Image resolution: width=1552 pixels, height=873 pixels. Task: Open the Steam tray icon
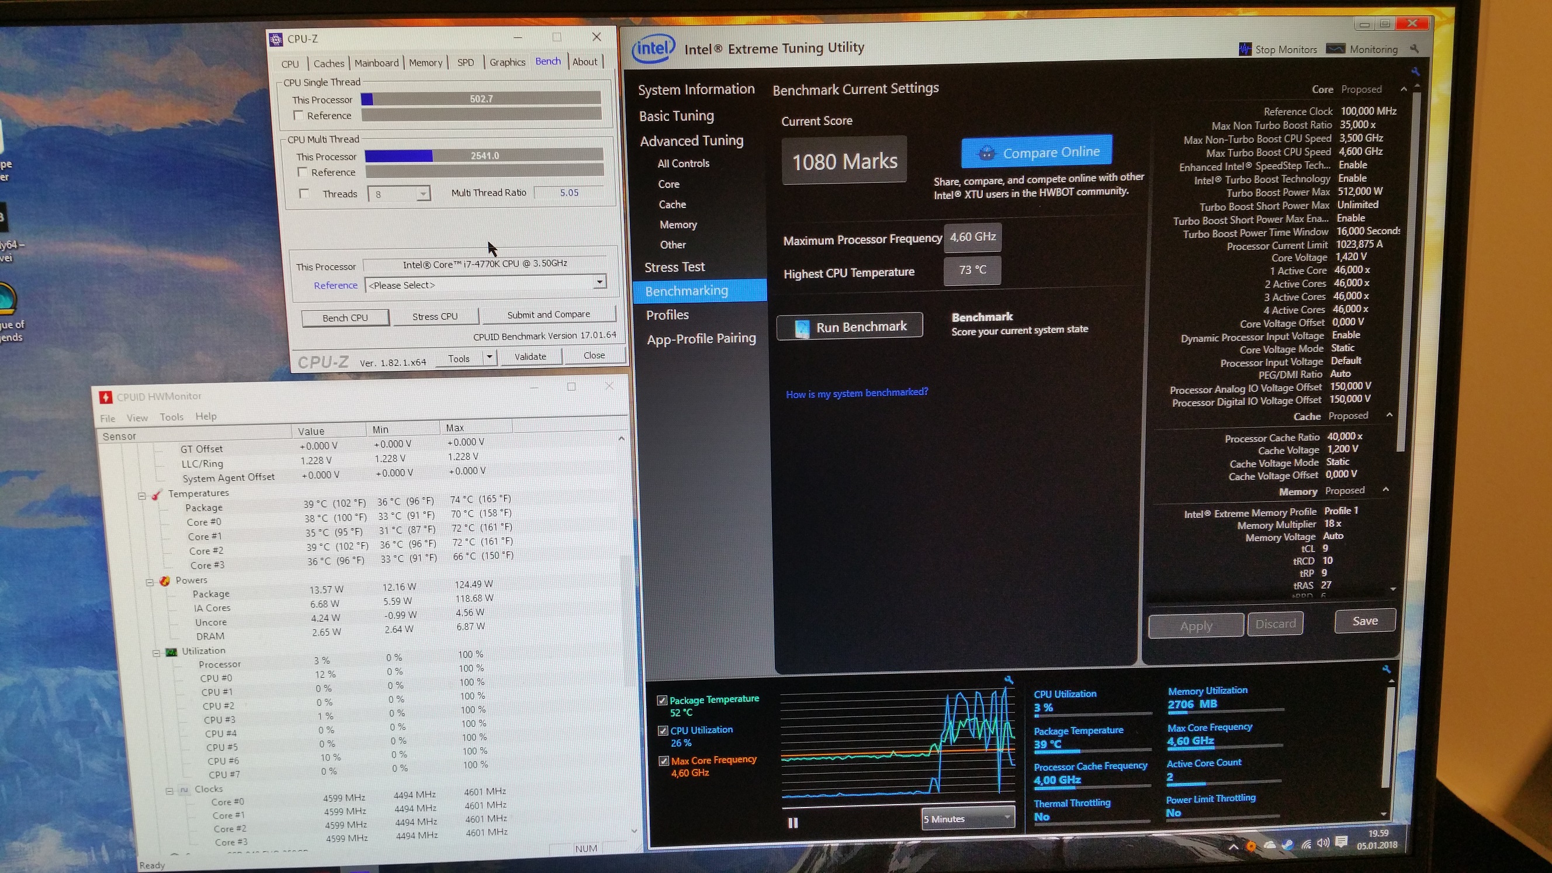(x=1287, y=845)
